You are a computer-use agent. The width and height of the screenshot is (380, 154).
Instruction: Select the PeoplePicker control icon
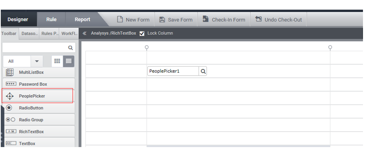click(10, 96)
